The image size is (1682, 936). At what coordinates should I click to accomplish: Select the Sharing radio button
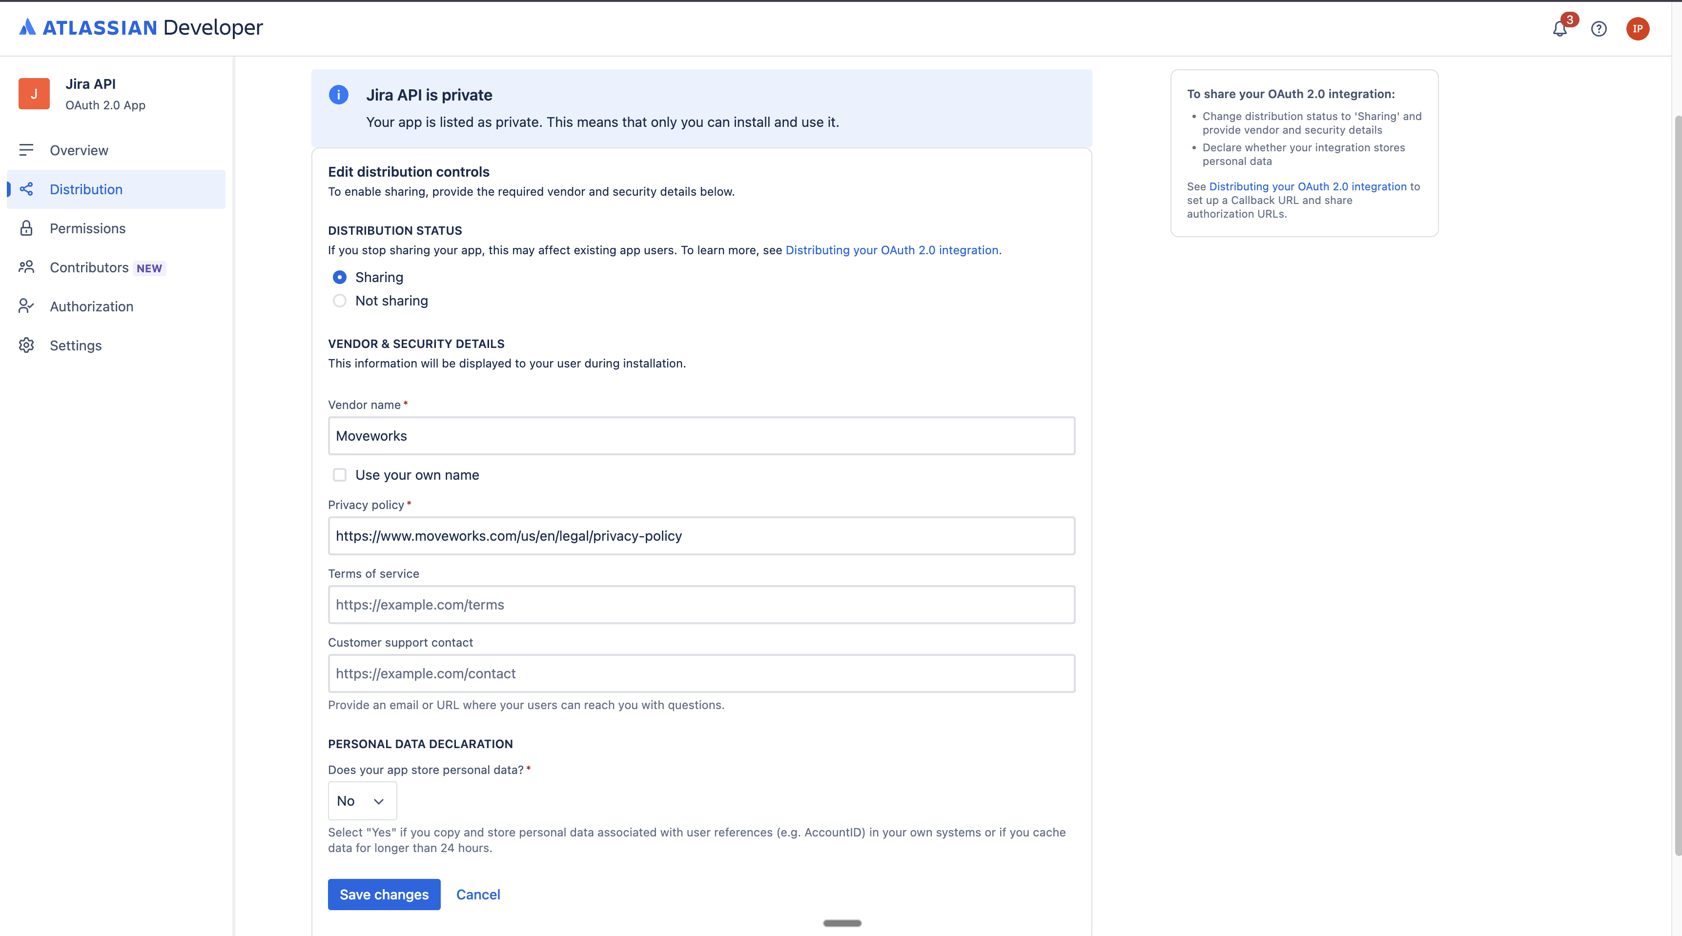[340, 277]
